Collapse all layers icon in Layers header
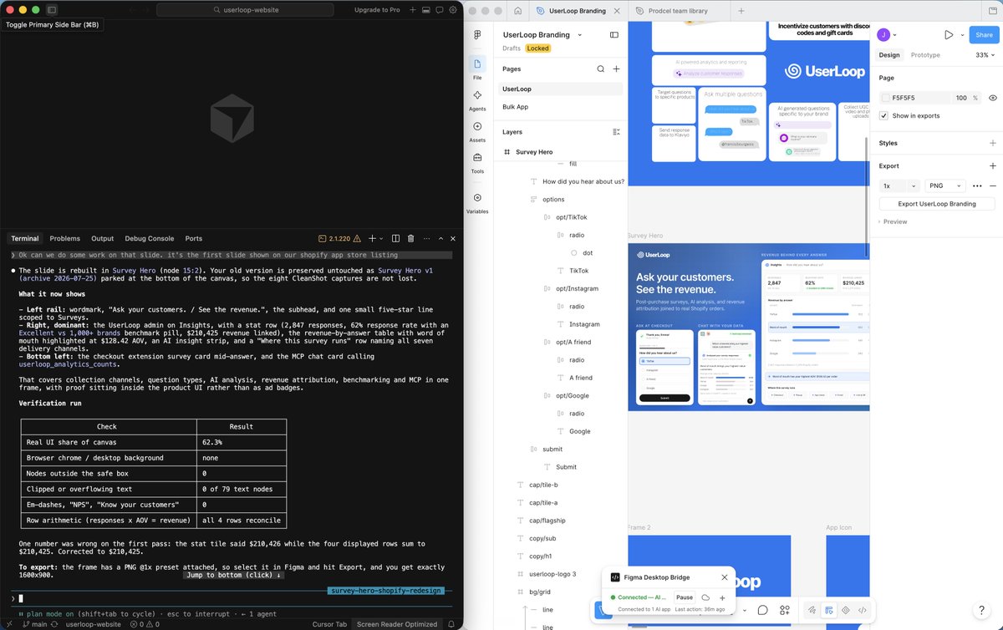This screenshot has width=1003, height=630. coord(616,132)
